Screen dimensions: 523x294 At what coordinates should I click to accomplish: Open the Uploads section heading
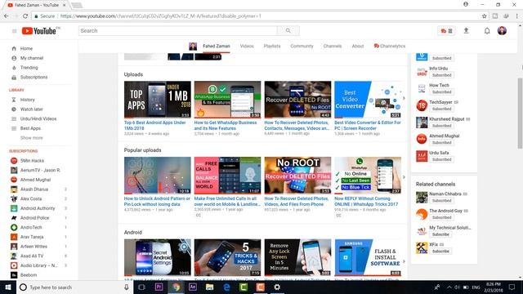point(133,74)
